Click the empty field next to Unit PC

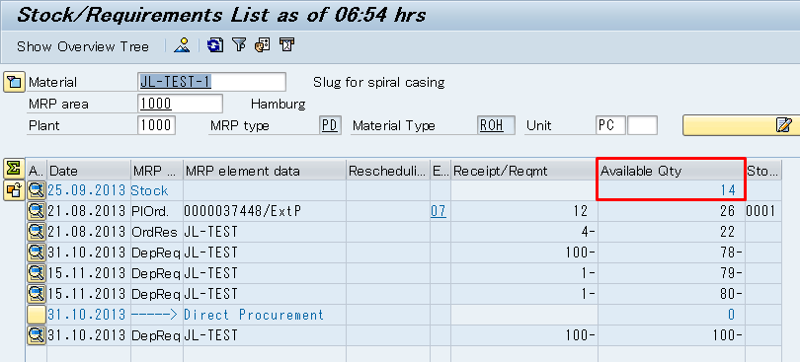[642, 125]
